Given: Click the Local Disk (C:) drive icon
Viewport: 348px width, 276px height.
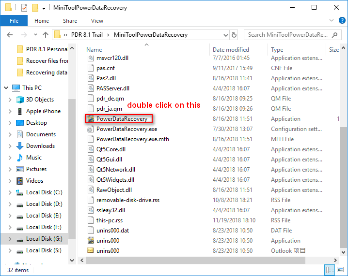Looking at the screenshot, I should (20, 192).
